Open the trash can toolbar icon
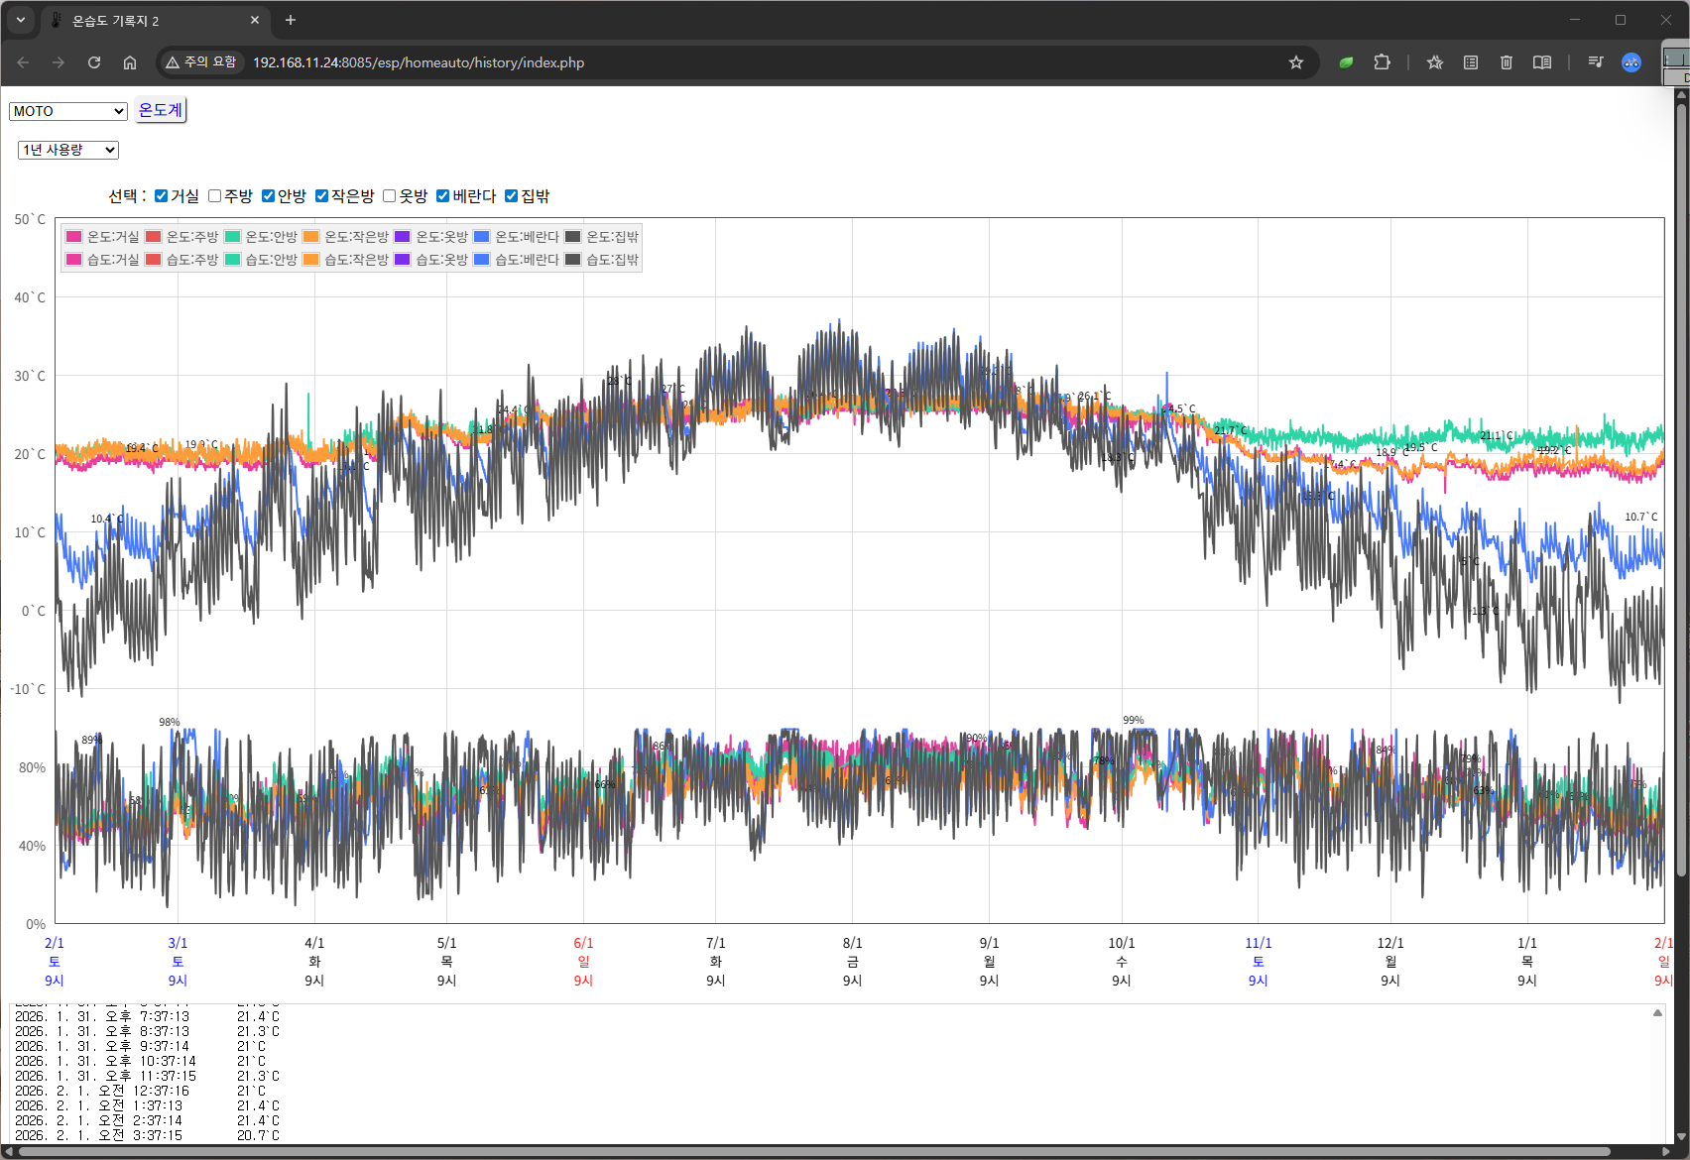Viewport: 1690px width, 1160px height. click(1506, 62)
